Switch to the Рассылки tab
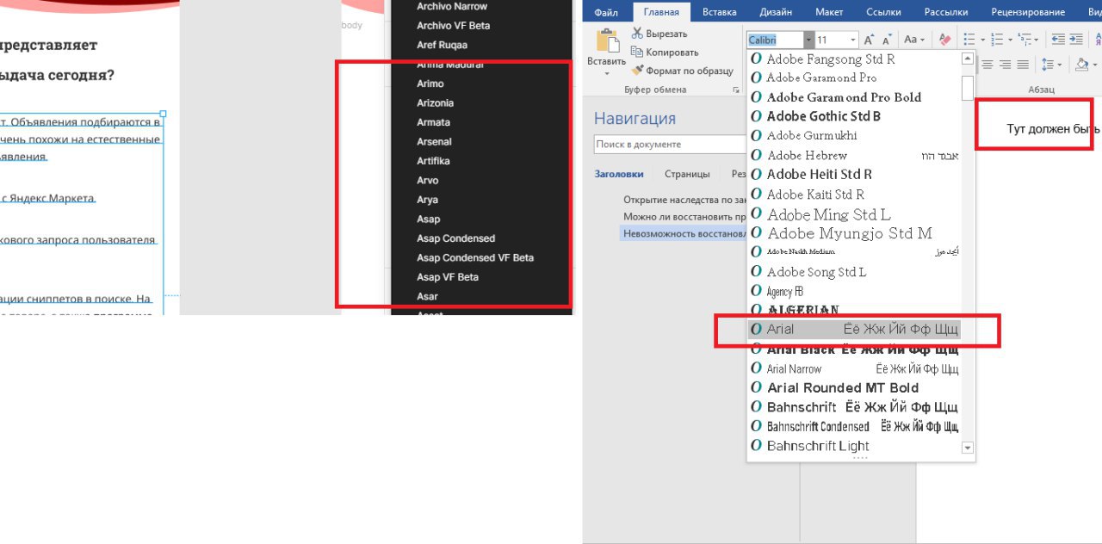1102x544 pixels. click(945, 12)
